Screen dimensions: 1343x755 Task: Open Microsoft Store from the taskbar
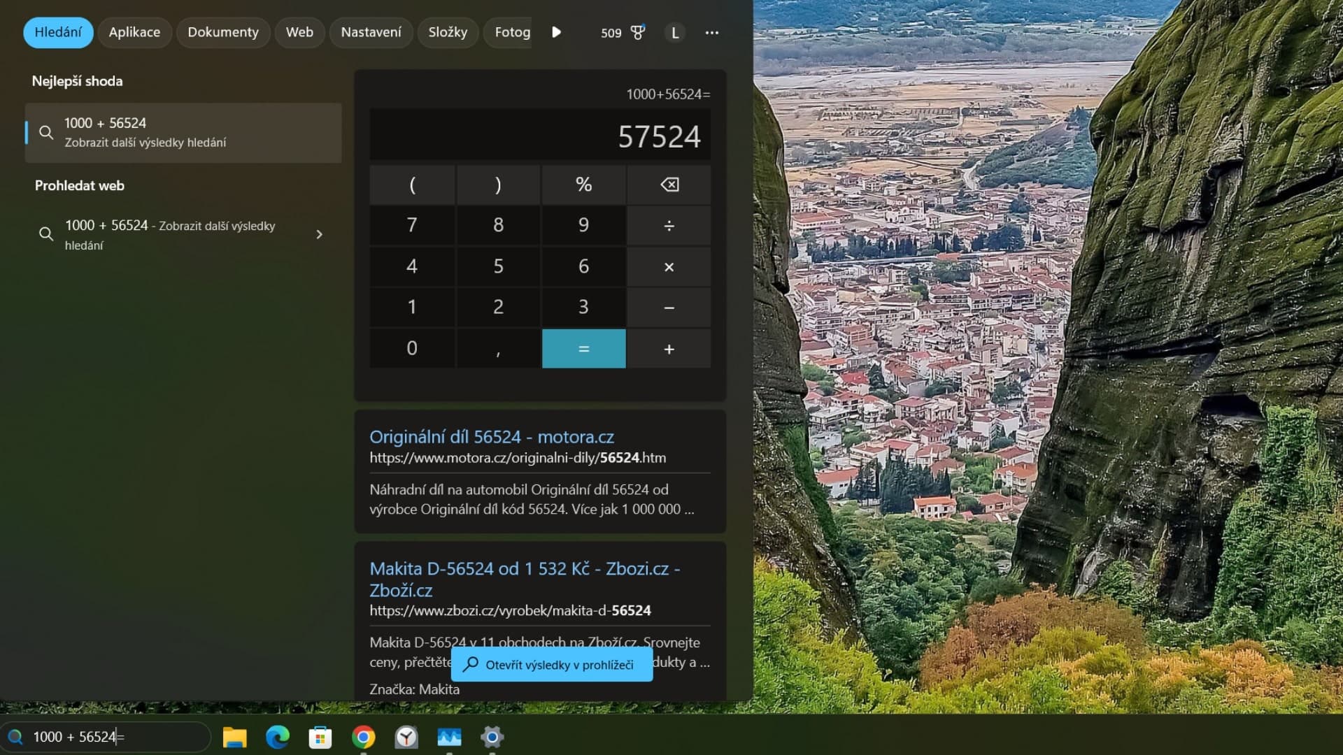[320, 737]
